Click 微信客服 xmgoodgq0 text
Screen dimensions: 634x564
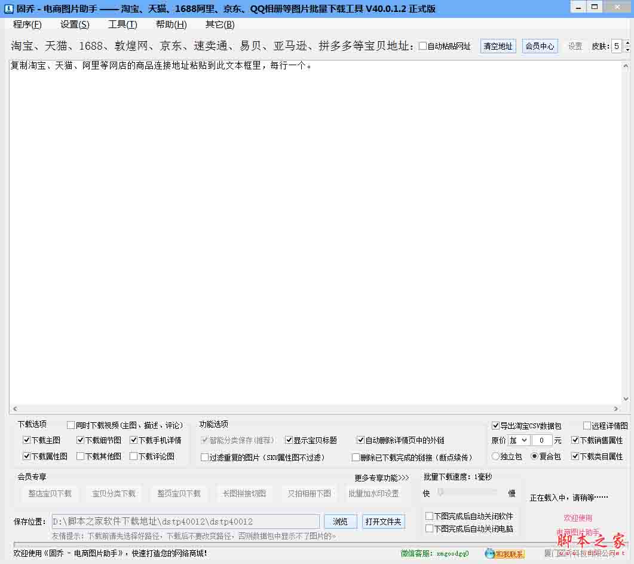pos(434,553)
